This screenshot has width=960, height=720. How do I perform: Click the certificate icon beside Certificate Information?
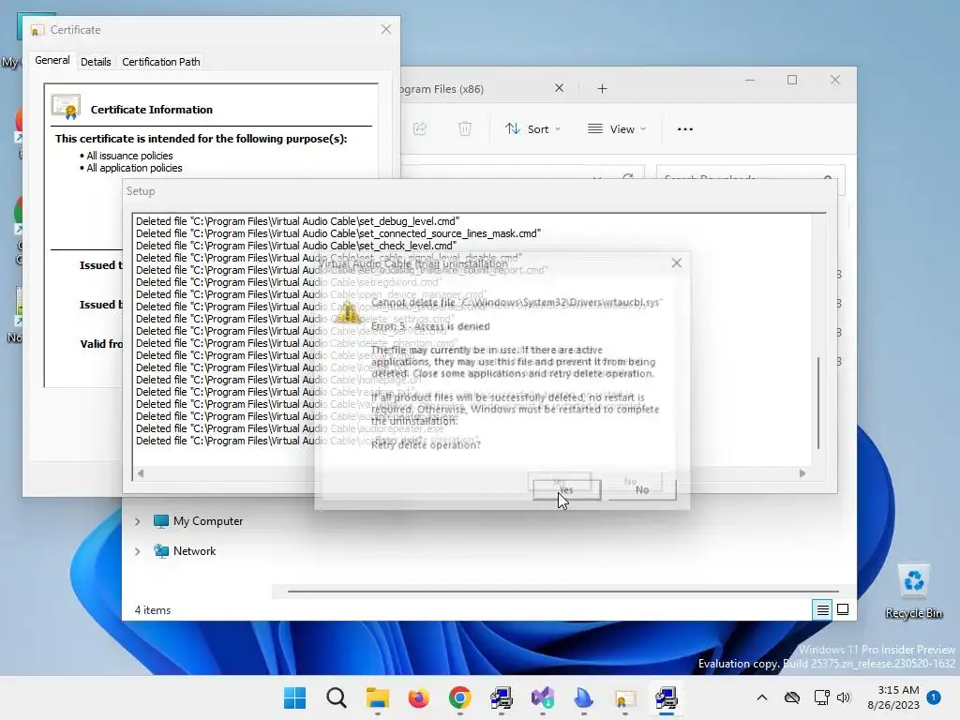[x=67, y=107]
